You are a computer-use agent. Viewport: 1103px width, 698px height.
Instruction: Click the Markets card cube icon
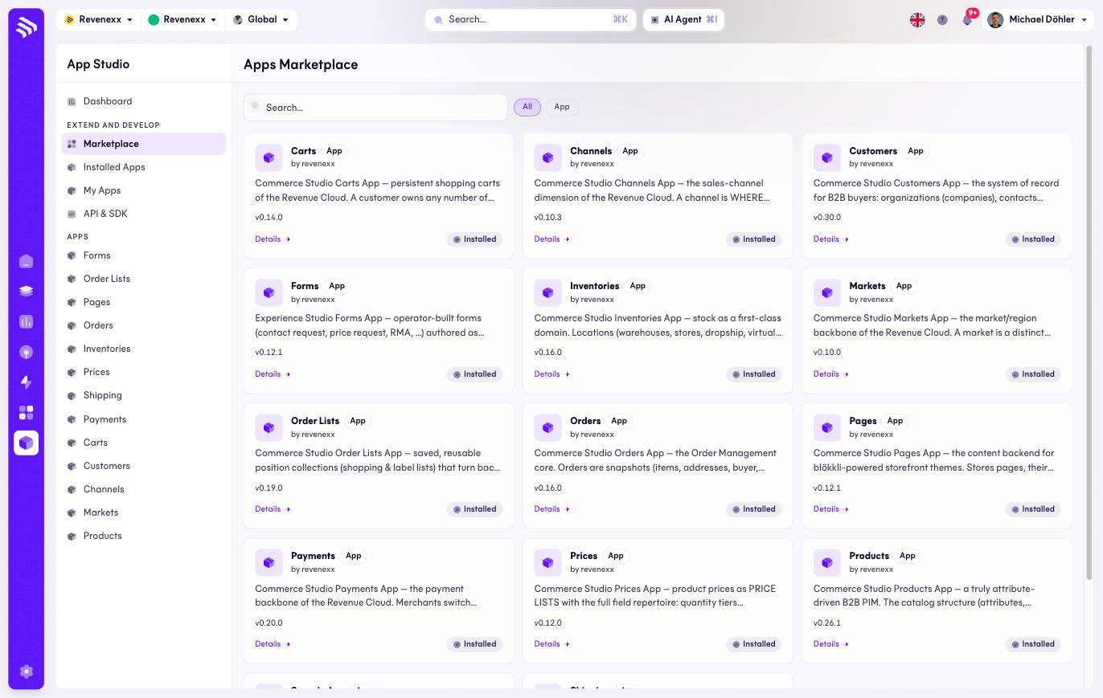point(826,292)
